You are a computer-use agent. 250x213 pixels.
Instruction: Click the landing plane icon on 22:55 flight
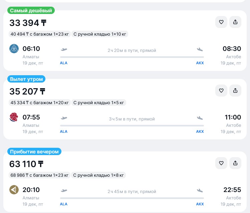click(x=200, y=191)
